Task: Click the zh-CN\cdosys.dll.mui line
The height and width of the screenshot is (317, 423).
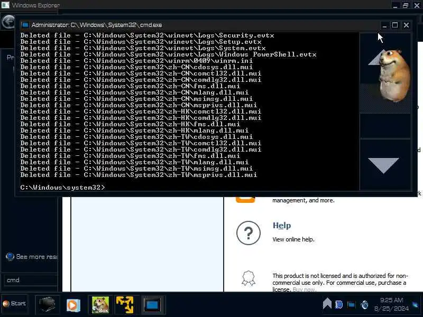Action: click(136, 67)
